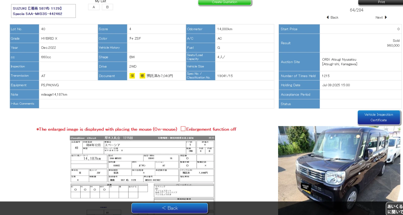Add vehicle to My List A

pyautogui.click(x=94, y=7)
